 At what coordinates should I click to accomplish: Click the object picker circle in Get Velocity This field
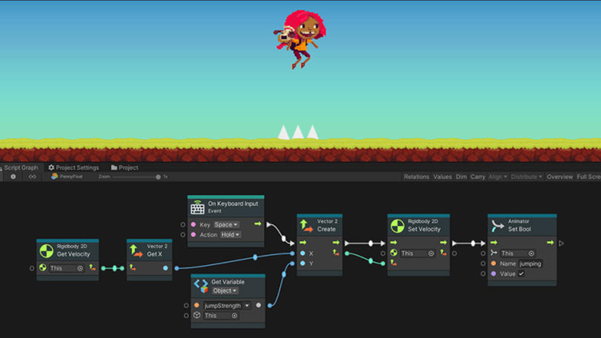[80, 268]
